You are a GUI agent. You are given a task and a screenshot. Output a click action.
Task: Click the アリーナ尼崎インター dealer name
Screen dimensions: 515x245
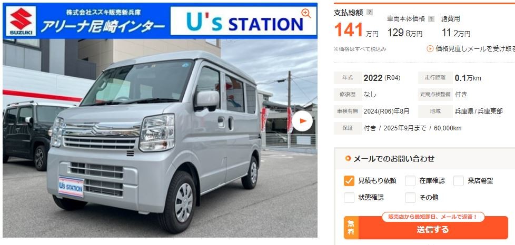tap(103, 27)
